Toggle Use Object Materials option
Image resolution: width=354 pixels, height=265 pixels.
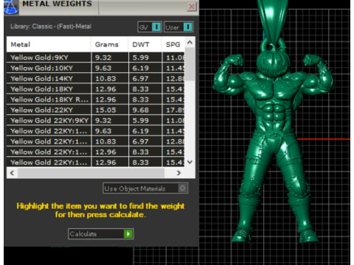point(145,188)
